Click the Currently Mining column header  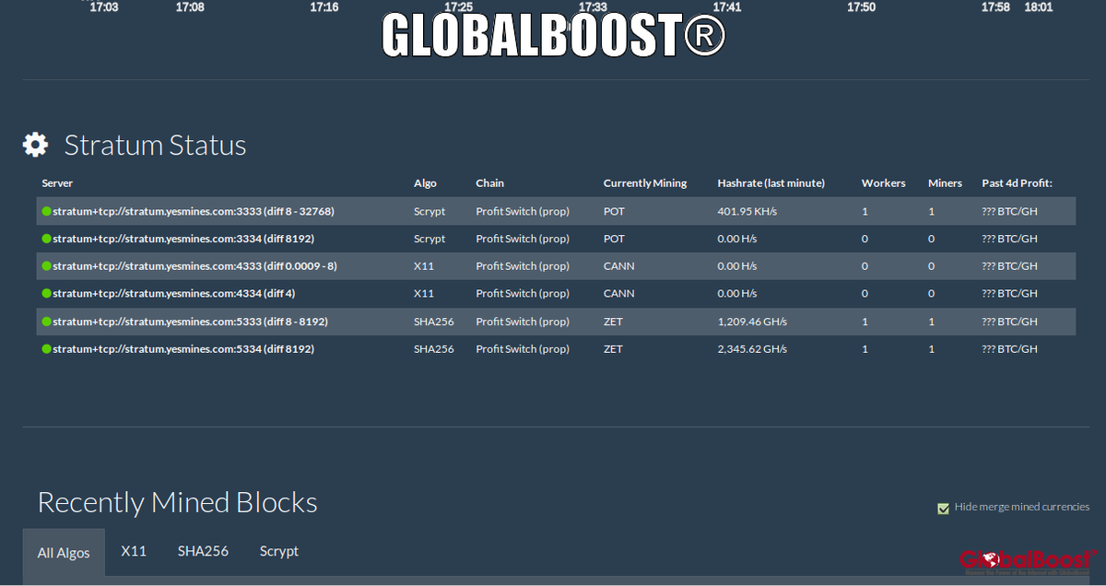(x=645, y=183)
